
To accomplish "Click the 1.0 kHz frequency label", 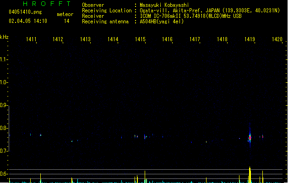I will point(3,82).
